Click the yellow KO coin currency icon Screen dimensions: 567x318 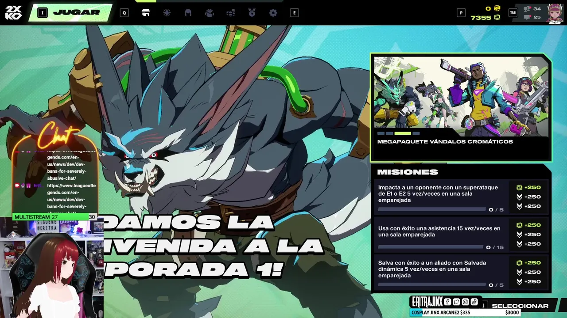[x=497, y=8]
